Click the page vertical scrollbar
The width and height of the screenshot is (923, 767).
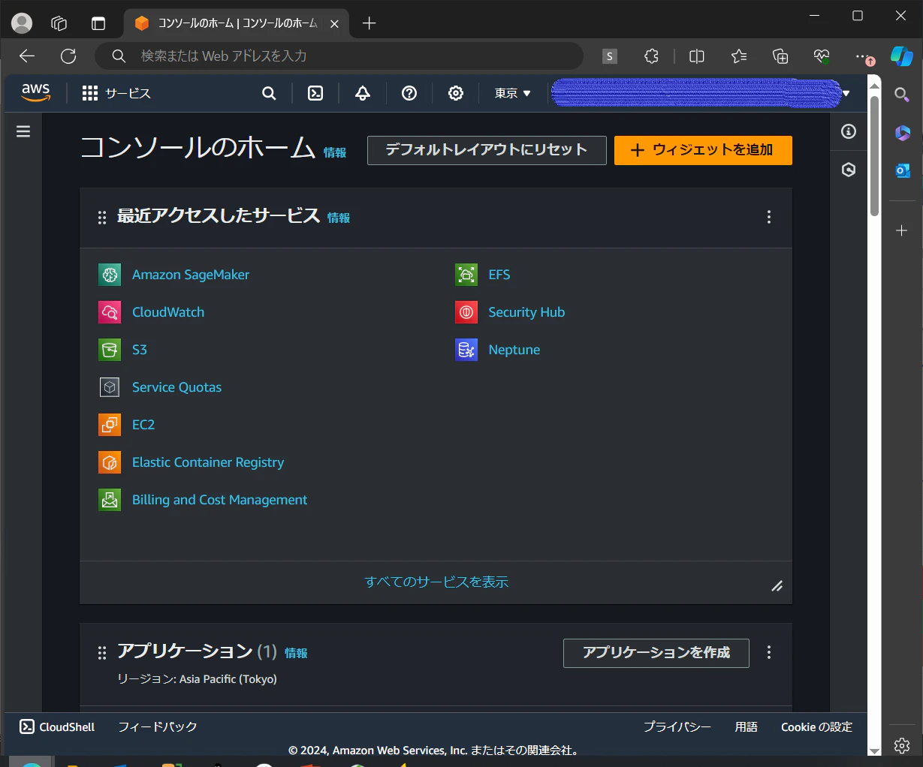click(x=874, y=156)
